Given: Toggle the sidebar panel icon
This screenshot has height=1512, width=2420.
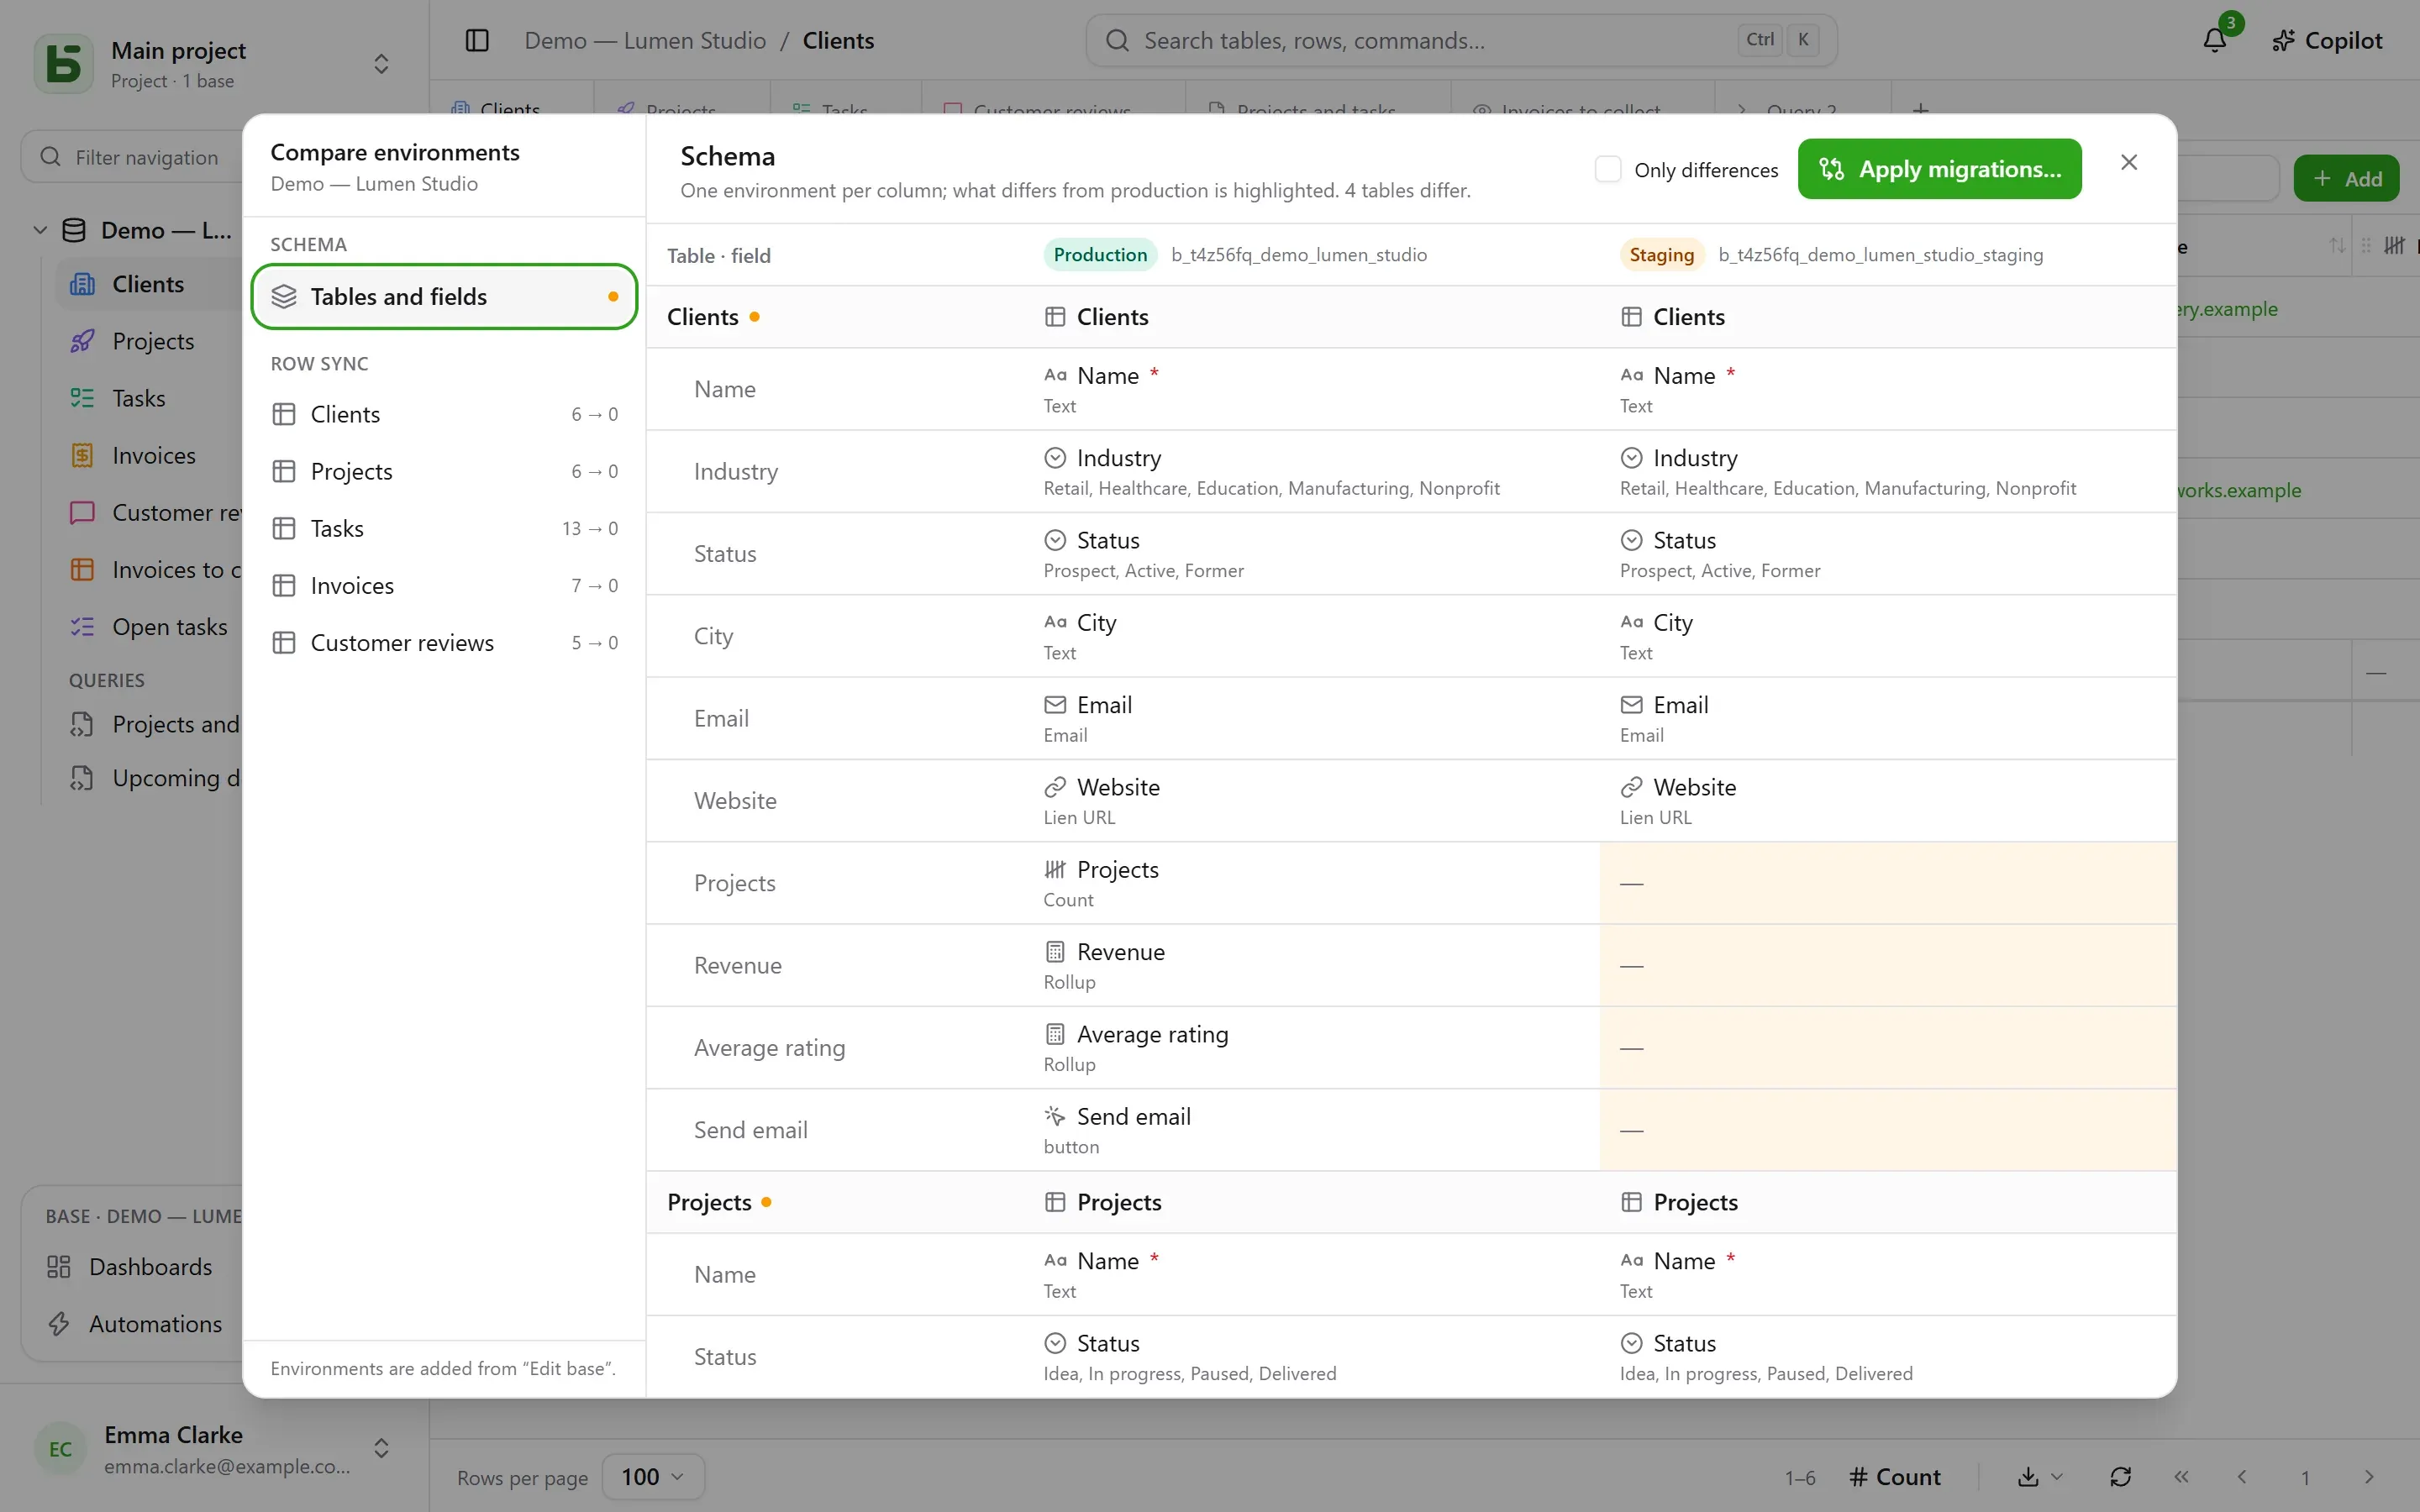Looking at the screenshot, I should tap(477, 40).
